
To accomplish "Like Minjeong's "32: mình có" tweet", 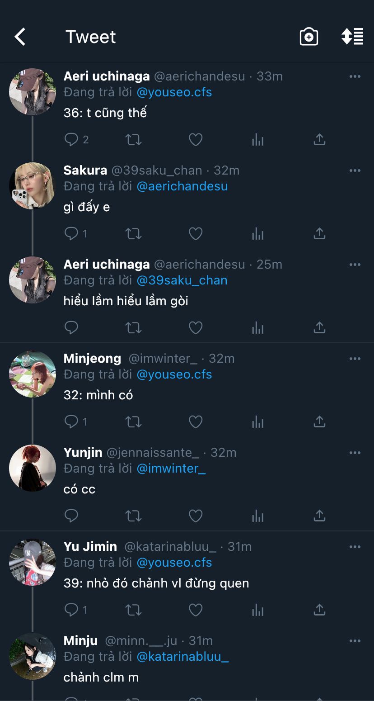I will click(x=195, y=422).
